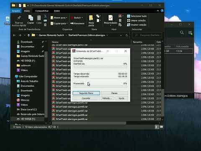
Task: Expand the address bar history dropdown arrow
Action: coord(121,35)
